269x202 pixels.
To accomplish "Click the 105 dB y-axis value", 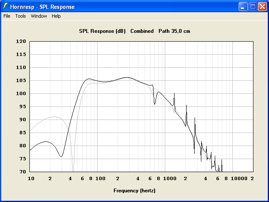I will (x=21, y=80).
